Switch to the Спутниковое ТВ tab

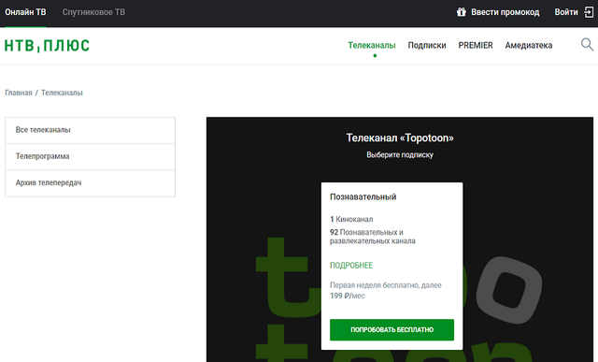click(93, 12)
